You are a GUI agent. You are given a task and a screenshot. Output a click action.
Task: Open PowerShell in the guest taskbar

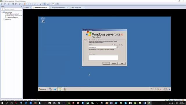[x=55, y=89]
